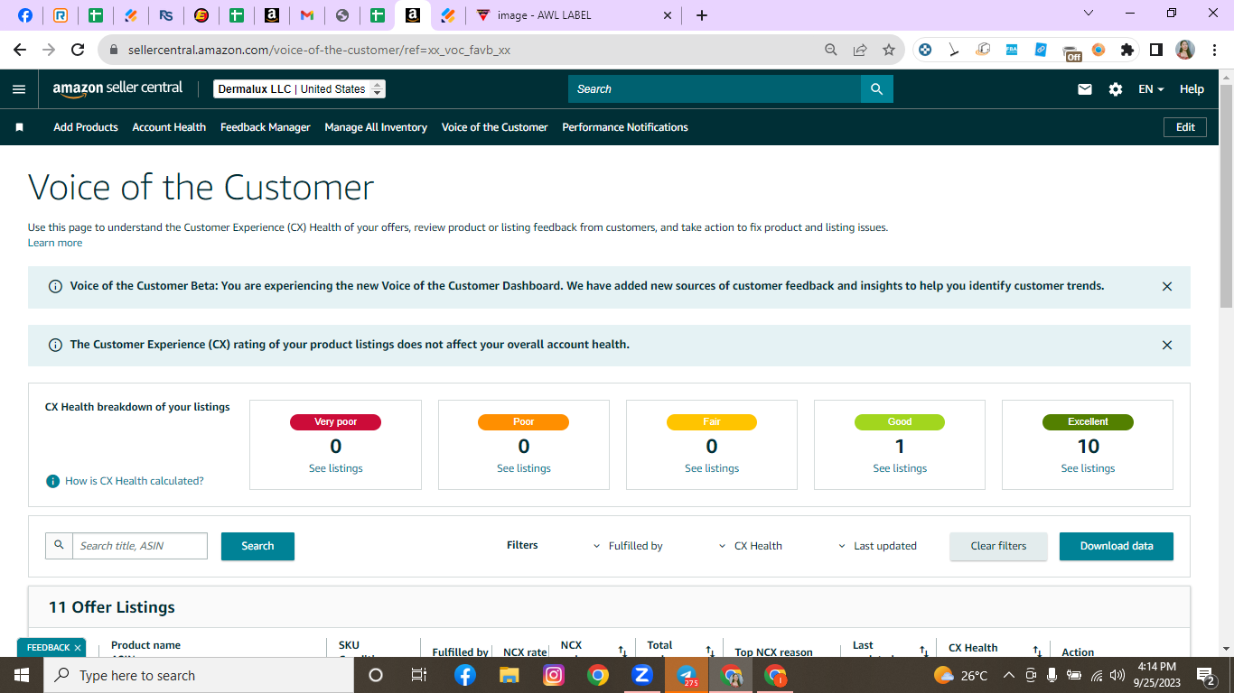The image size is (1234, 693).
Task: Sort listings by Total orders column arrows
Action: 710,651
